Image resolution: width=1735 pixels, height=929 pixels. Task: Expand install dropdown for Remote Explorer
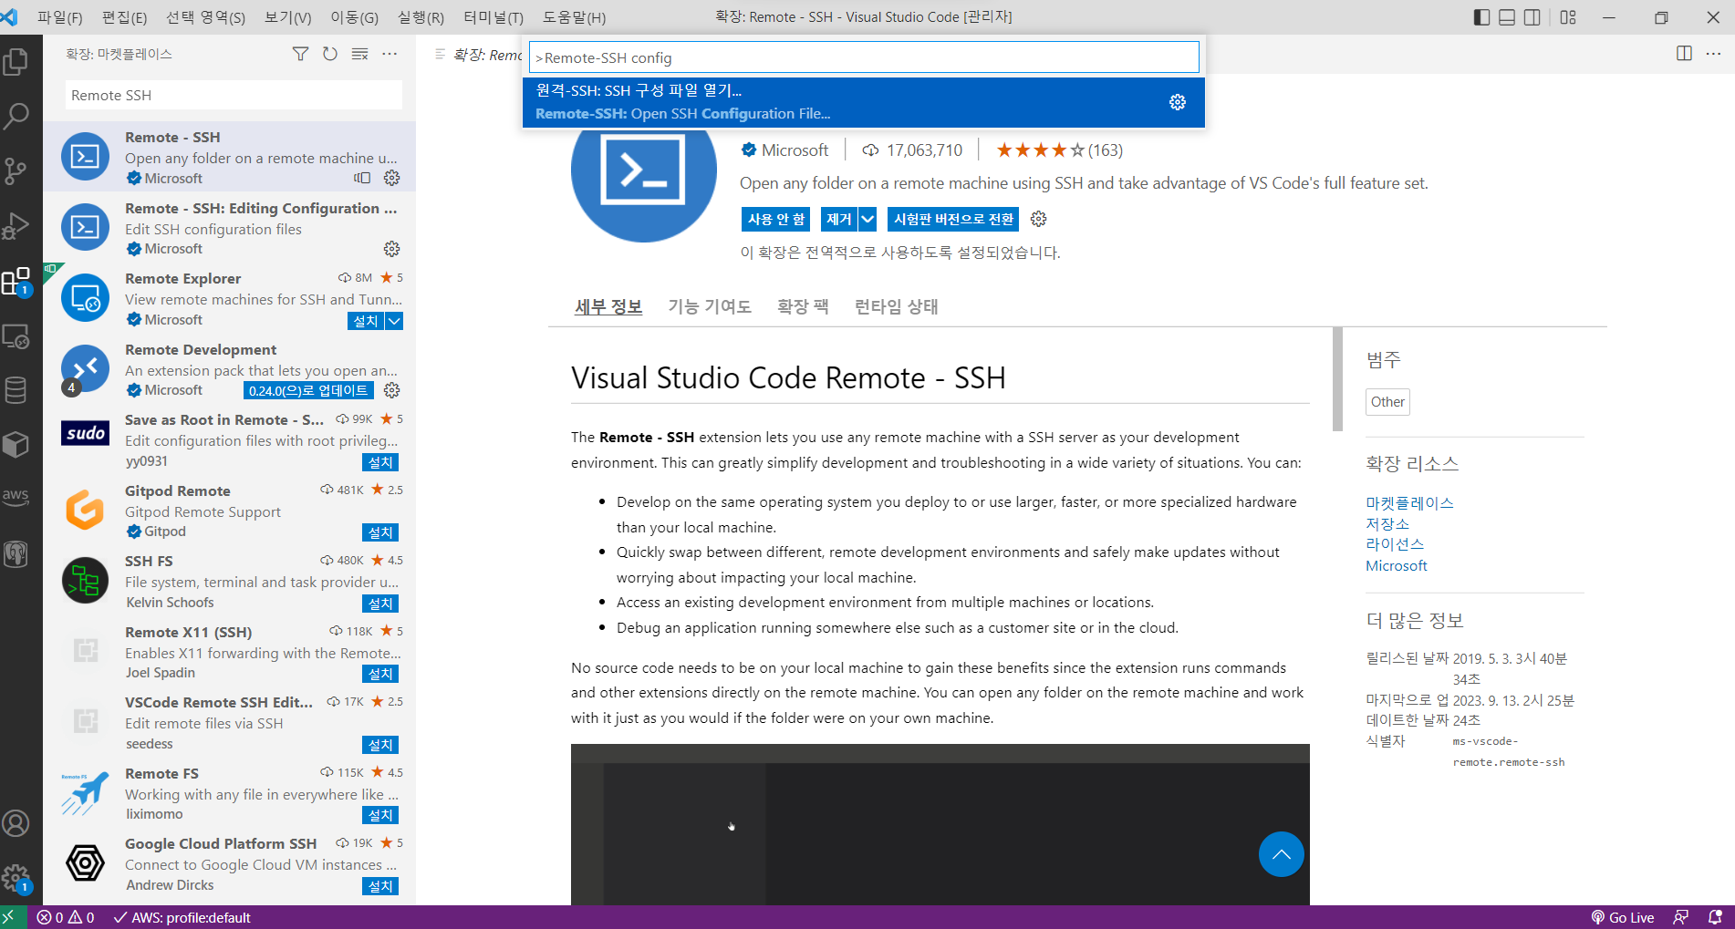394,321
